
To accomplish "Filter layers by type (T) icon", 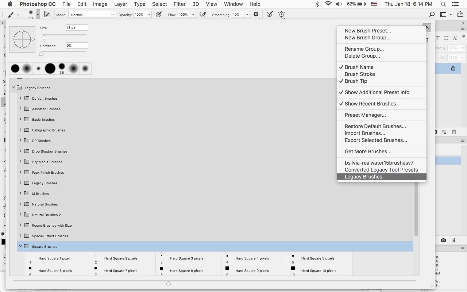I will pyautogui.click(x=438, y=38).
